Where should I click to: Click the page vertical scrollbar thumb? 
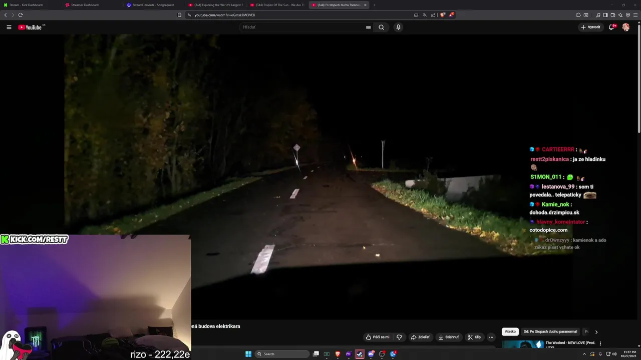(639, 77)
